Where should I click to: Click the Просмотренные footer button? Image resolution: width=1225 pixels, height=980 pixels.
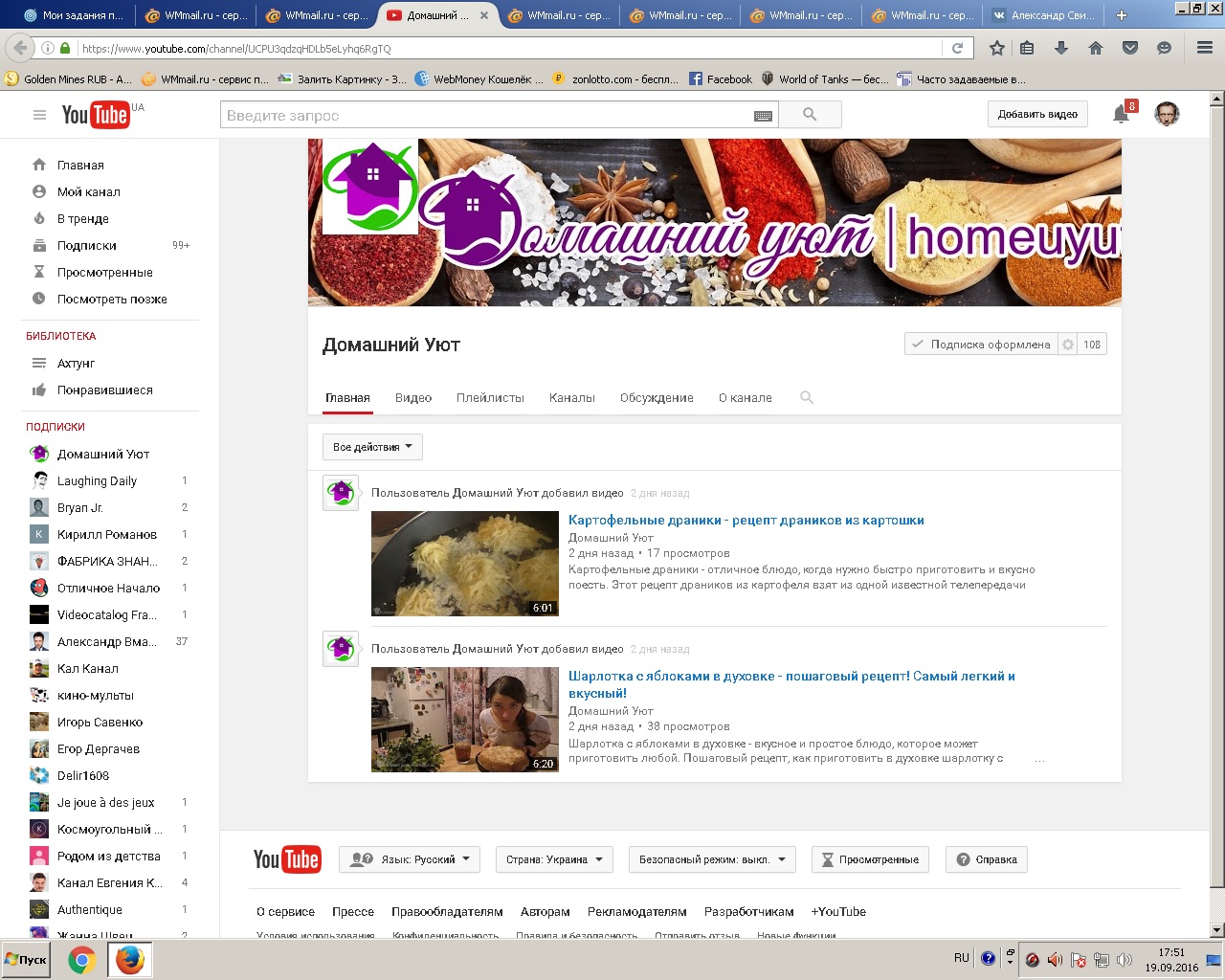tap(870, 859)
